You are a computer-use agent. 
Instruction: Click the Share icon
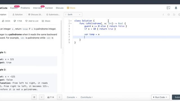tap(43, 21)
